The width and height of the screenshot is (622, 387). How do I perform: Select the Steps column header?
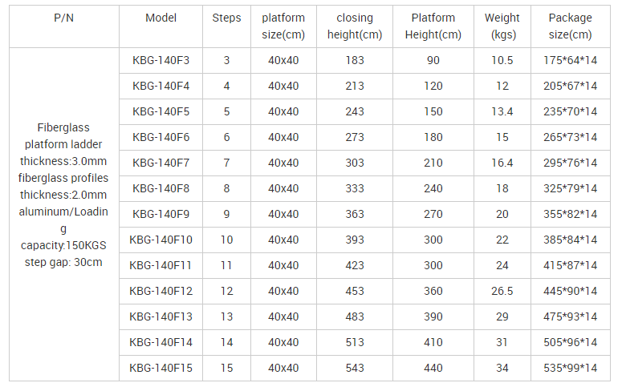[x=226, y=18]
